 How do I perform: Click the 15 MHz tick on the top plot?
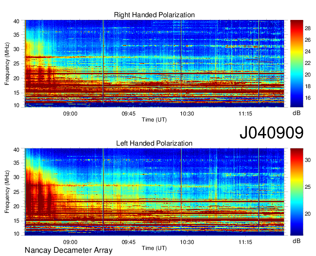(x=17, y=93)
